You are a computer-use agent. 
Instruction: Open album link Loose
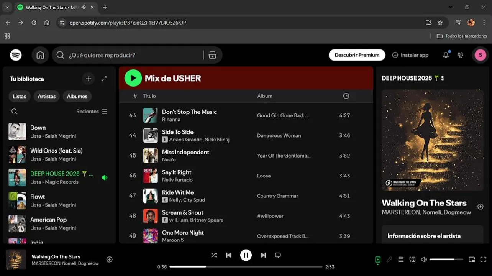264,176
